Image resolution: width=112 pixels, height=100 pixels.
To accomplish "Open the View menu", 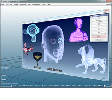I will (x=7, y=4).
